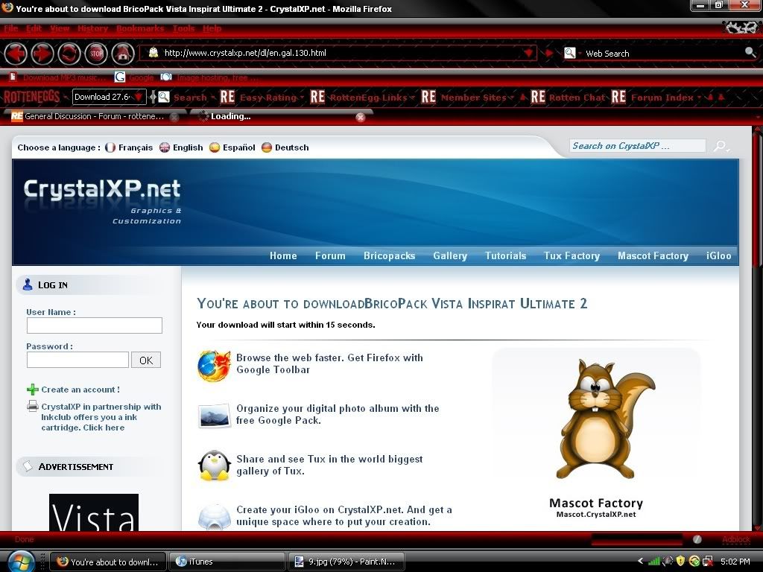Go to the Home navigation link
This screenshot has width=763, height=572.
point(283,256)
